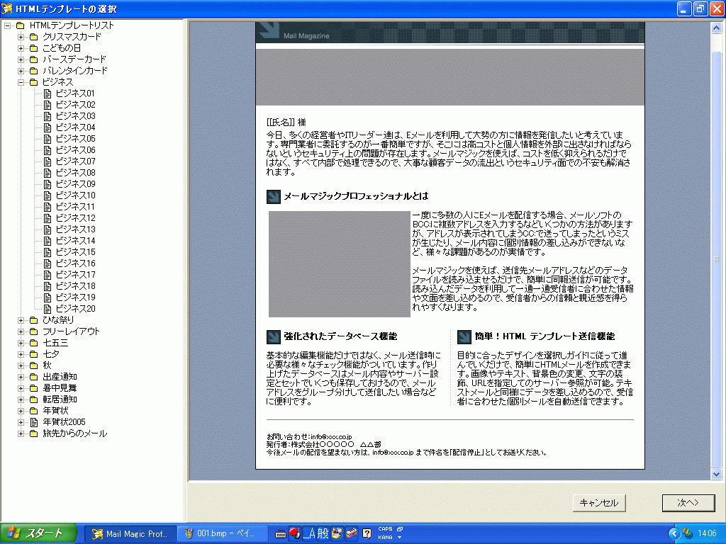
Task: Click the 年賀状2005 document icon
Action: click(34, 422)
